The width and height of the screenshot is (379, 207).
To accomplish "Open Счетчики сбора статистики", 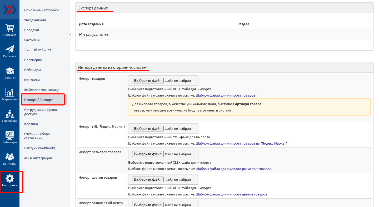I will coord(37,136).
